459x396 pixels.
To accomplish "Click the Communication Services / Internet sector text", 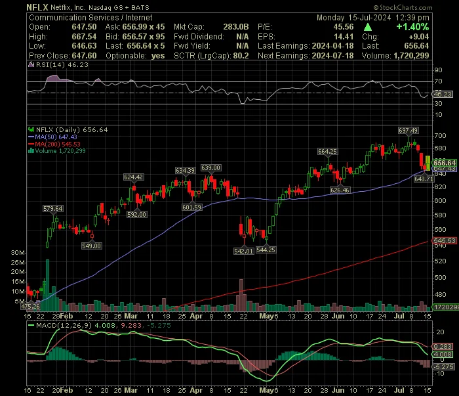I will click(x=90, y=18).
